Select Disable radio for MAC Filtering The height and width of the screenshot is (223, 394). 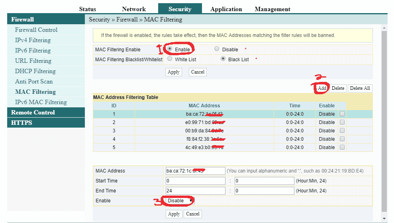click(217, 48)
